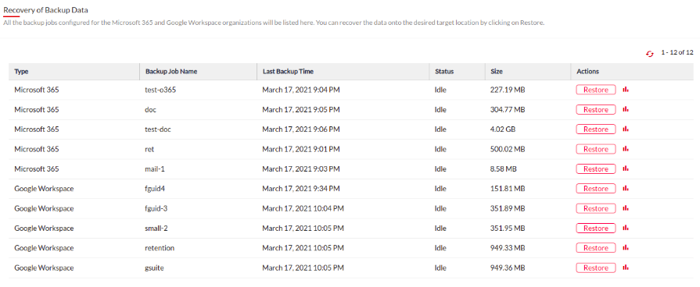Click Restore for the mail-1 job
This screenshot has width=700, height=287.
click(x=596, y=169)
